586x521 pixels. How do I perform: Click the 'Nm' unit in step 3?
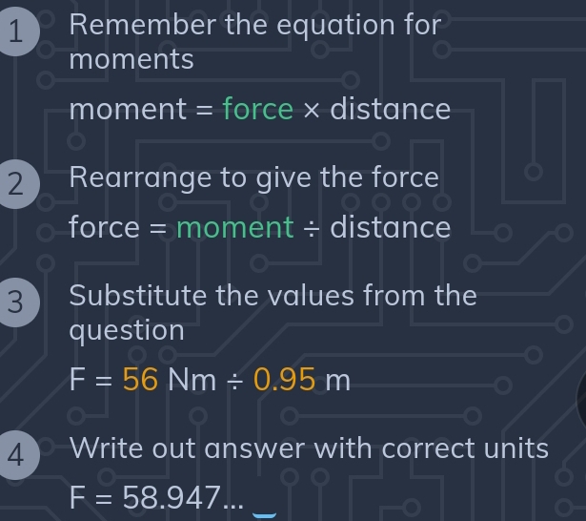193,380
